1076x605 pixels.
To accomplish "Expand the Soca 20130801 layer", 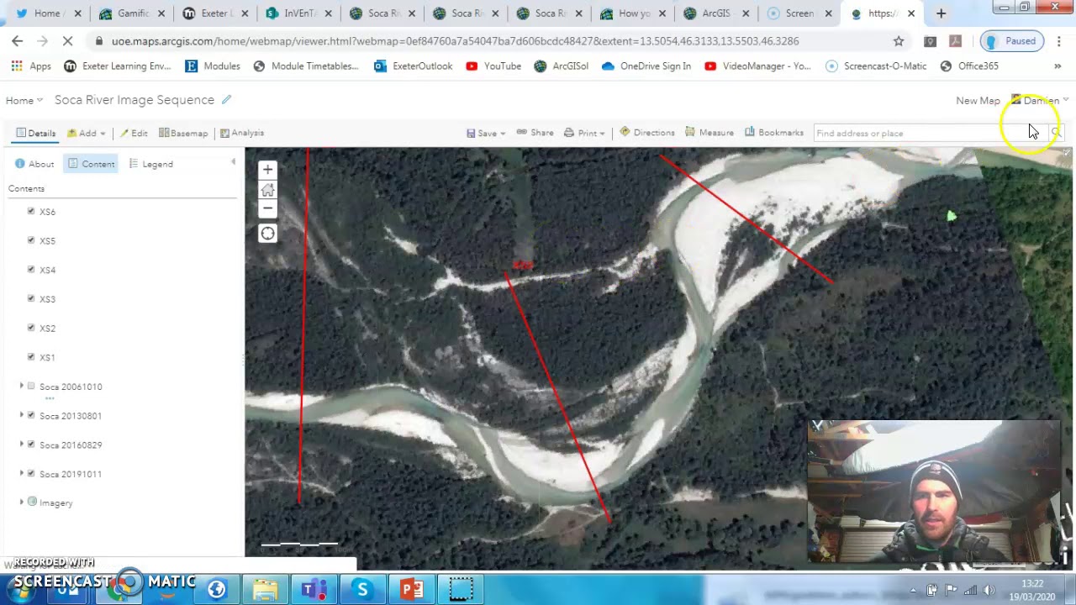I will click(x=22, y=415).
